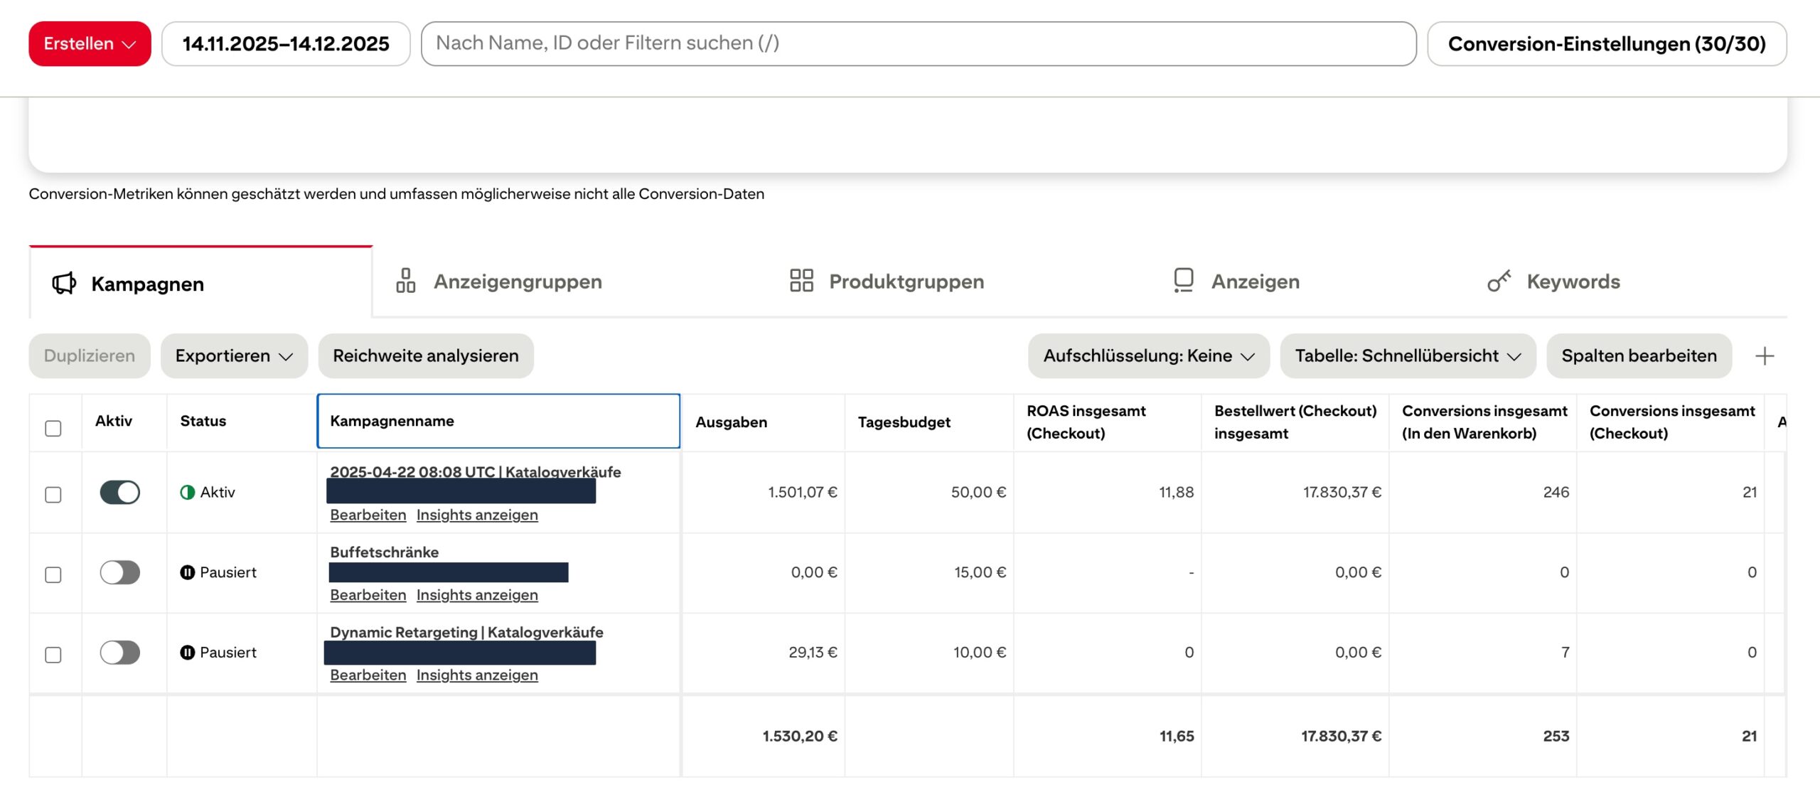
Task: Open the Erstellen dropdown
Action: pos(90,44)
